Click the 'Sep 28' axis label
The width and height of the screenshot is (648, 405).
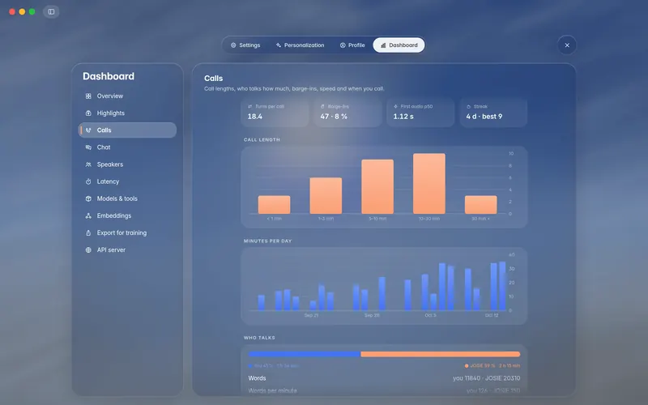372,315
